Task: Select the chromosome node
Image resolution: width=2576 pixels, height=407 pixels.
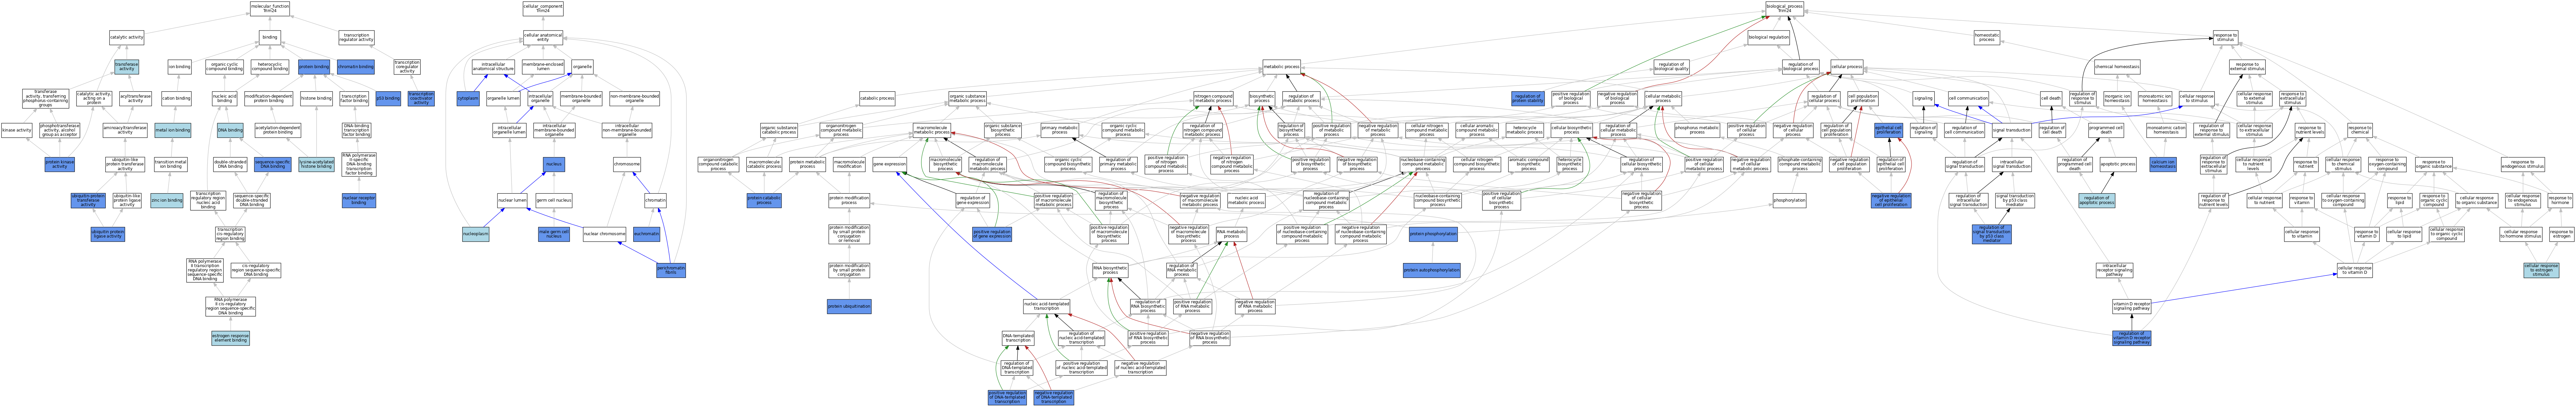Action: pos(627,164)
